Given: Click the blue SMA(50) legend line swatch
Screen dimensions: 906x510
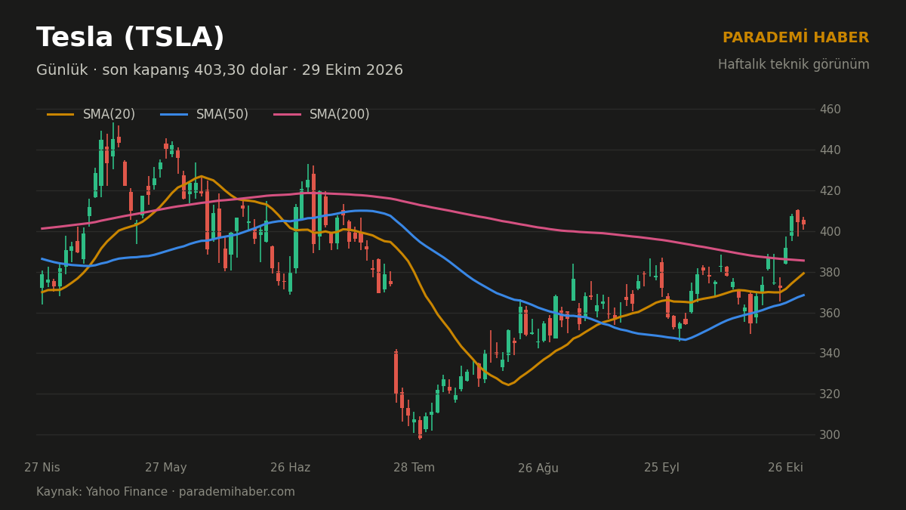Looking at the screenshot, I should (174, 115).
